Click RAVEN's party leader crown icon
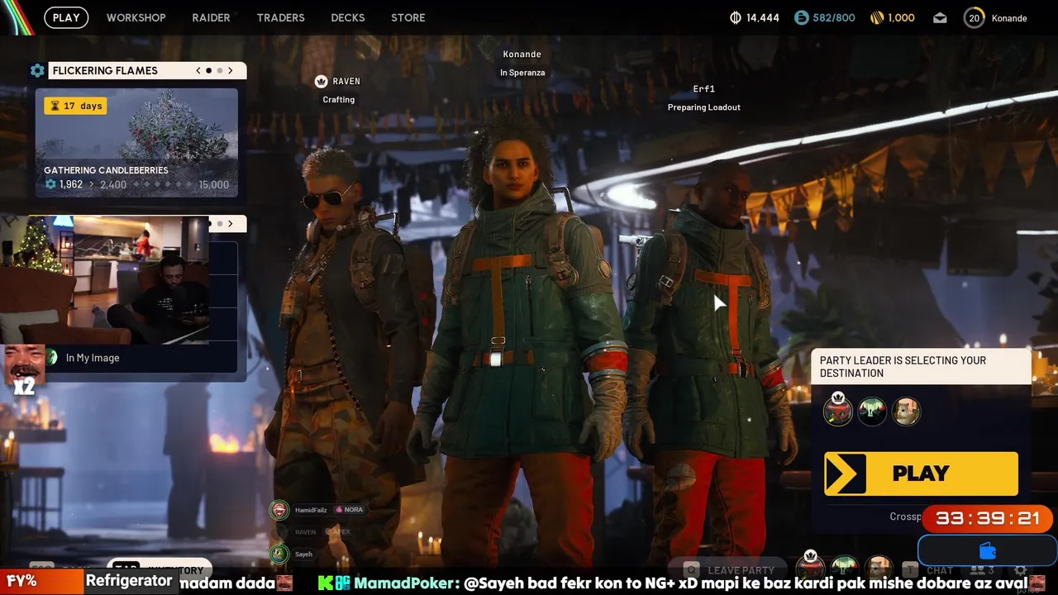Image resolution: width=1058 pixels, height=595 pixels. tap(321, 81)
